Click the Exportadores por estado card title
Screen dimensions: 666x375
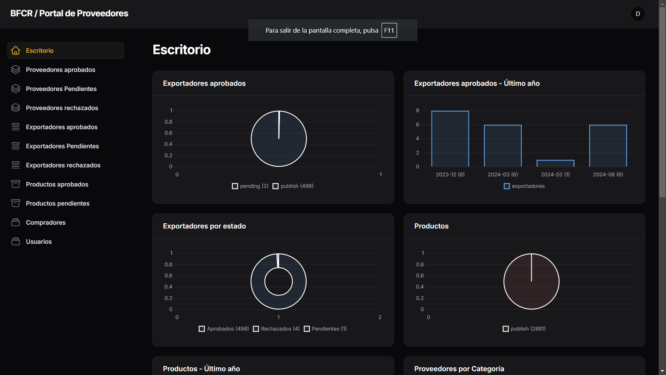(x=204, y=226)
